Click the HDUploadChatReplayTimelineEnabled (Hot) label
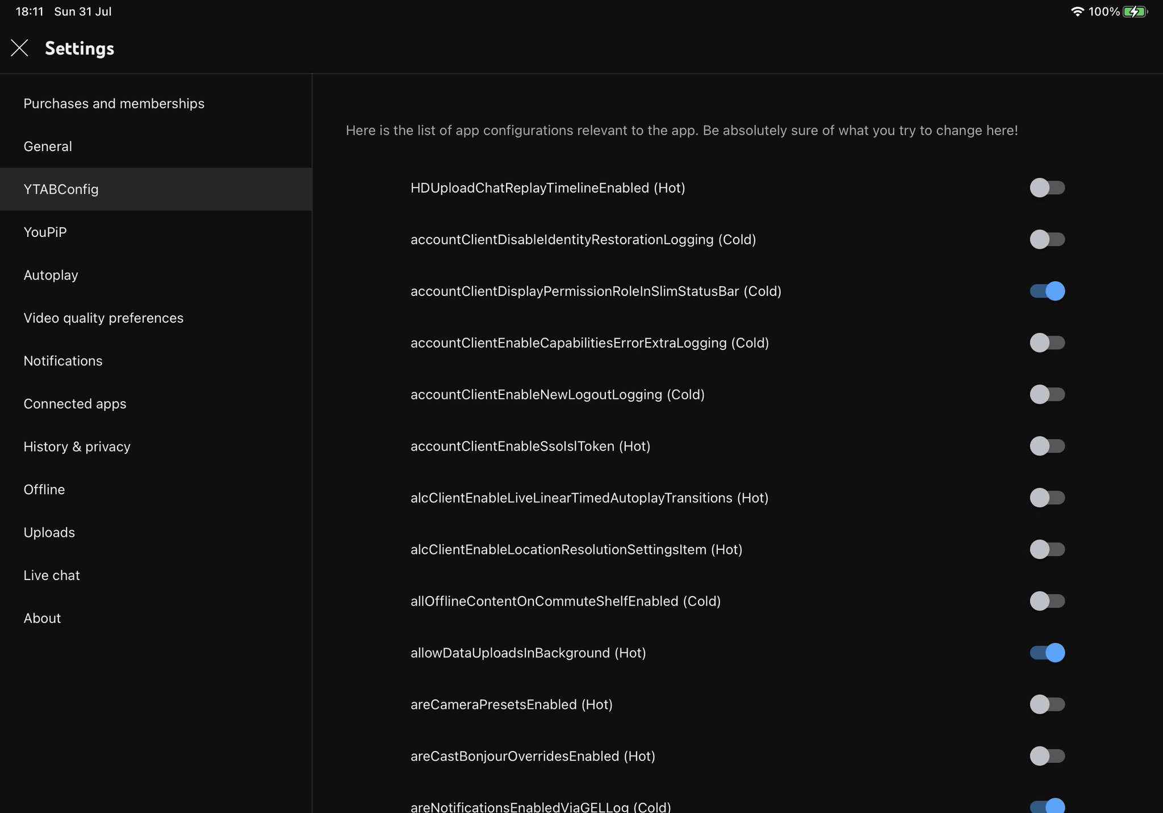The height and width of the screenshot is (813, 1163). 547,188
